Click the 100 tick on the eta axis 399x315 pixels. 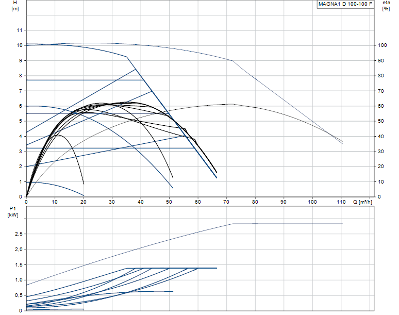coord(382,45)
